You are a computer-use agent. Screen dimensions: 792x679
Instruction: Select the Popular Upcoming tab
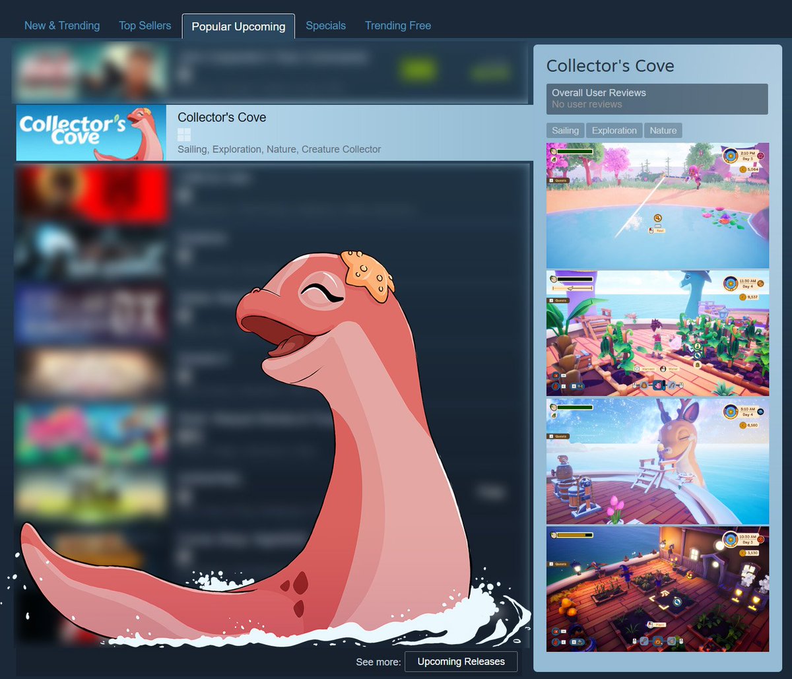coord(238,26)
